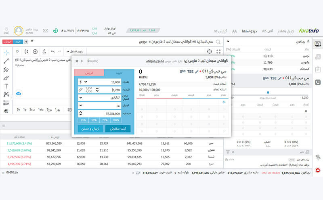Viewport: 323px width, 200px height.
Task: Open the prediction and measurement tools
Action: 6,103
